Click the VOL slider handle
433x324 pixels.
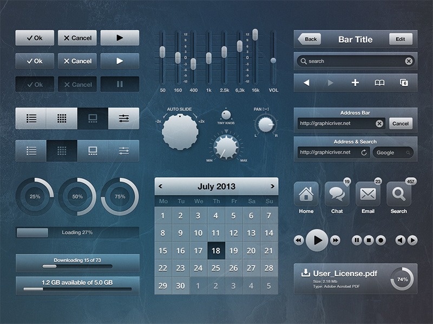click(x=273, y=60)
